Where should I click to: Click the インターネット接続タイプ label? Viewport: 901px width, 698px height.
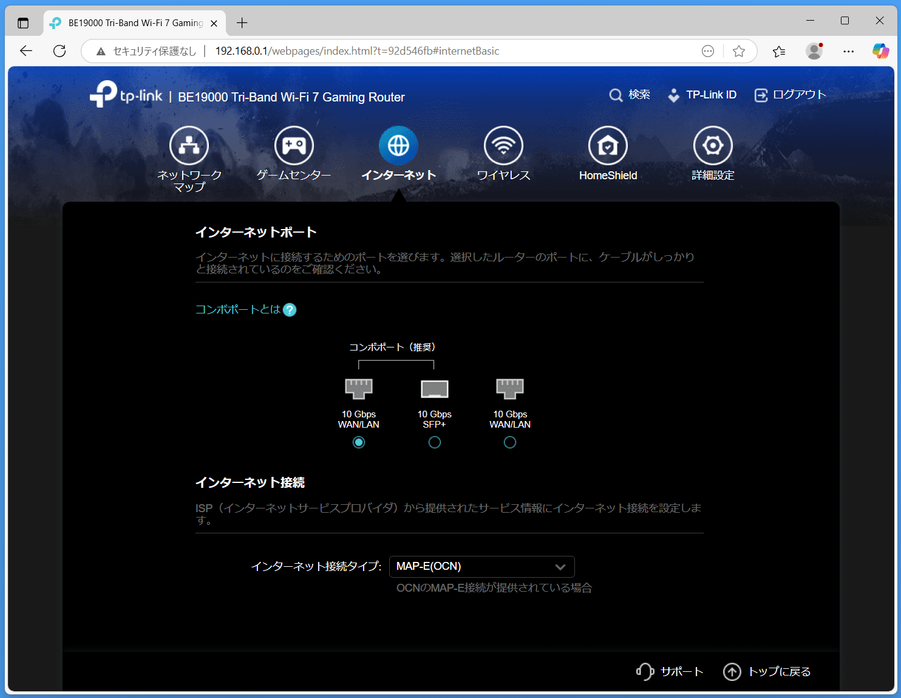click(x=316, y=566)
